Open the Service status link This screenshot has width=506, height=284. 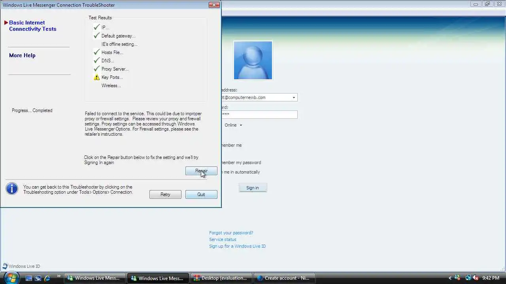(x=223, y=239)
